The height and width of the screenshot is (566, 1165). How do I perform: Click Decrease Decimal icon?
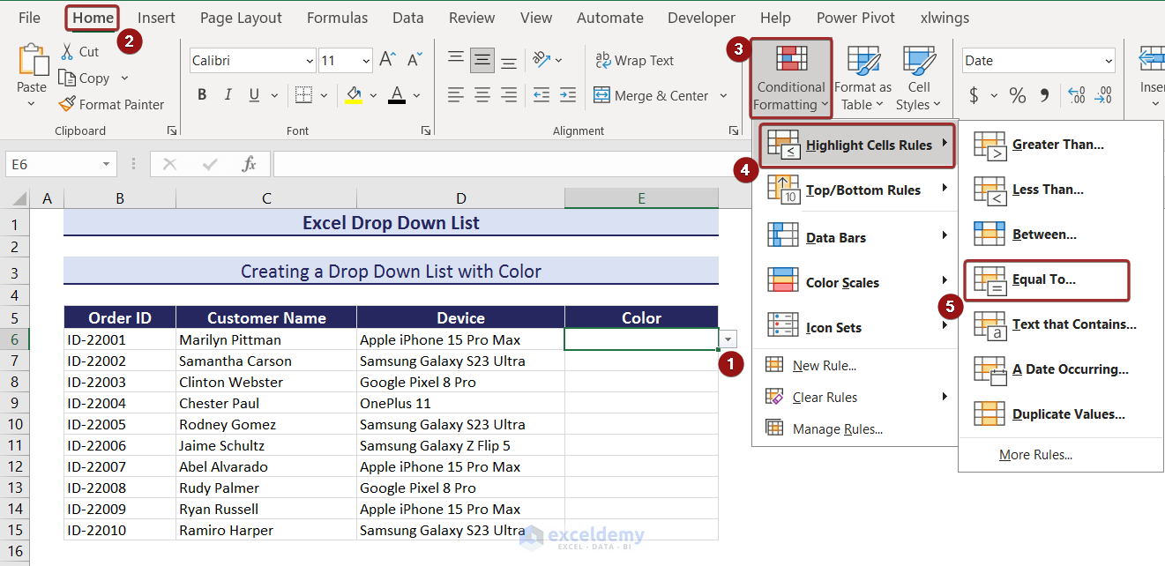tap(1103, 95)
